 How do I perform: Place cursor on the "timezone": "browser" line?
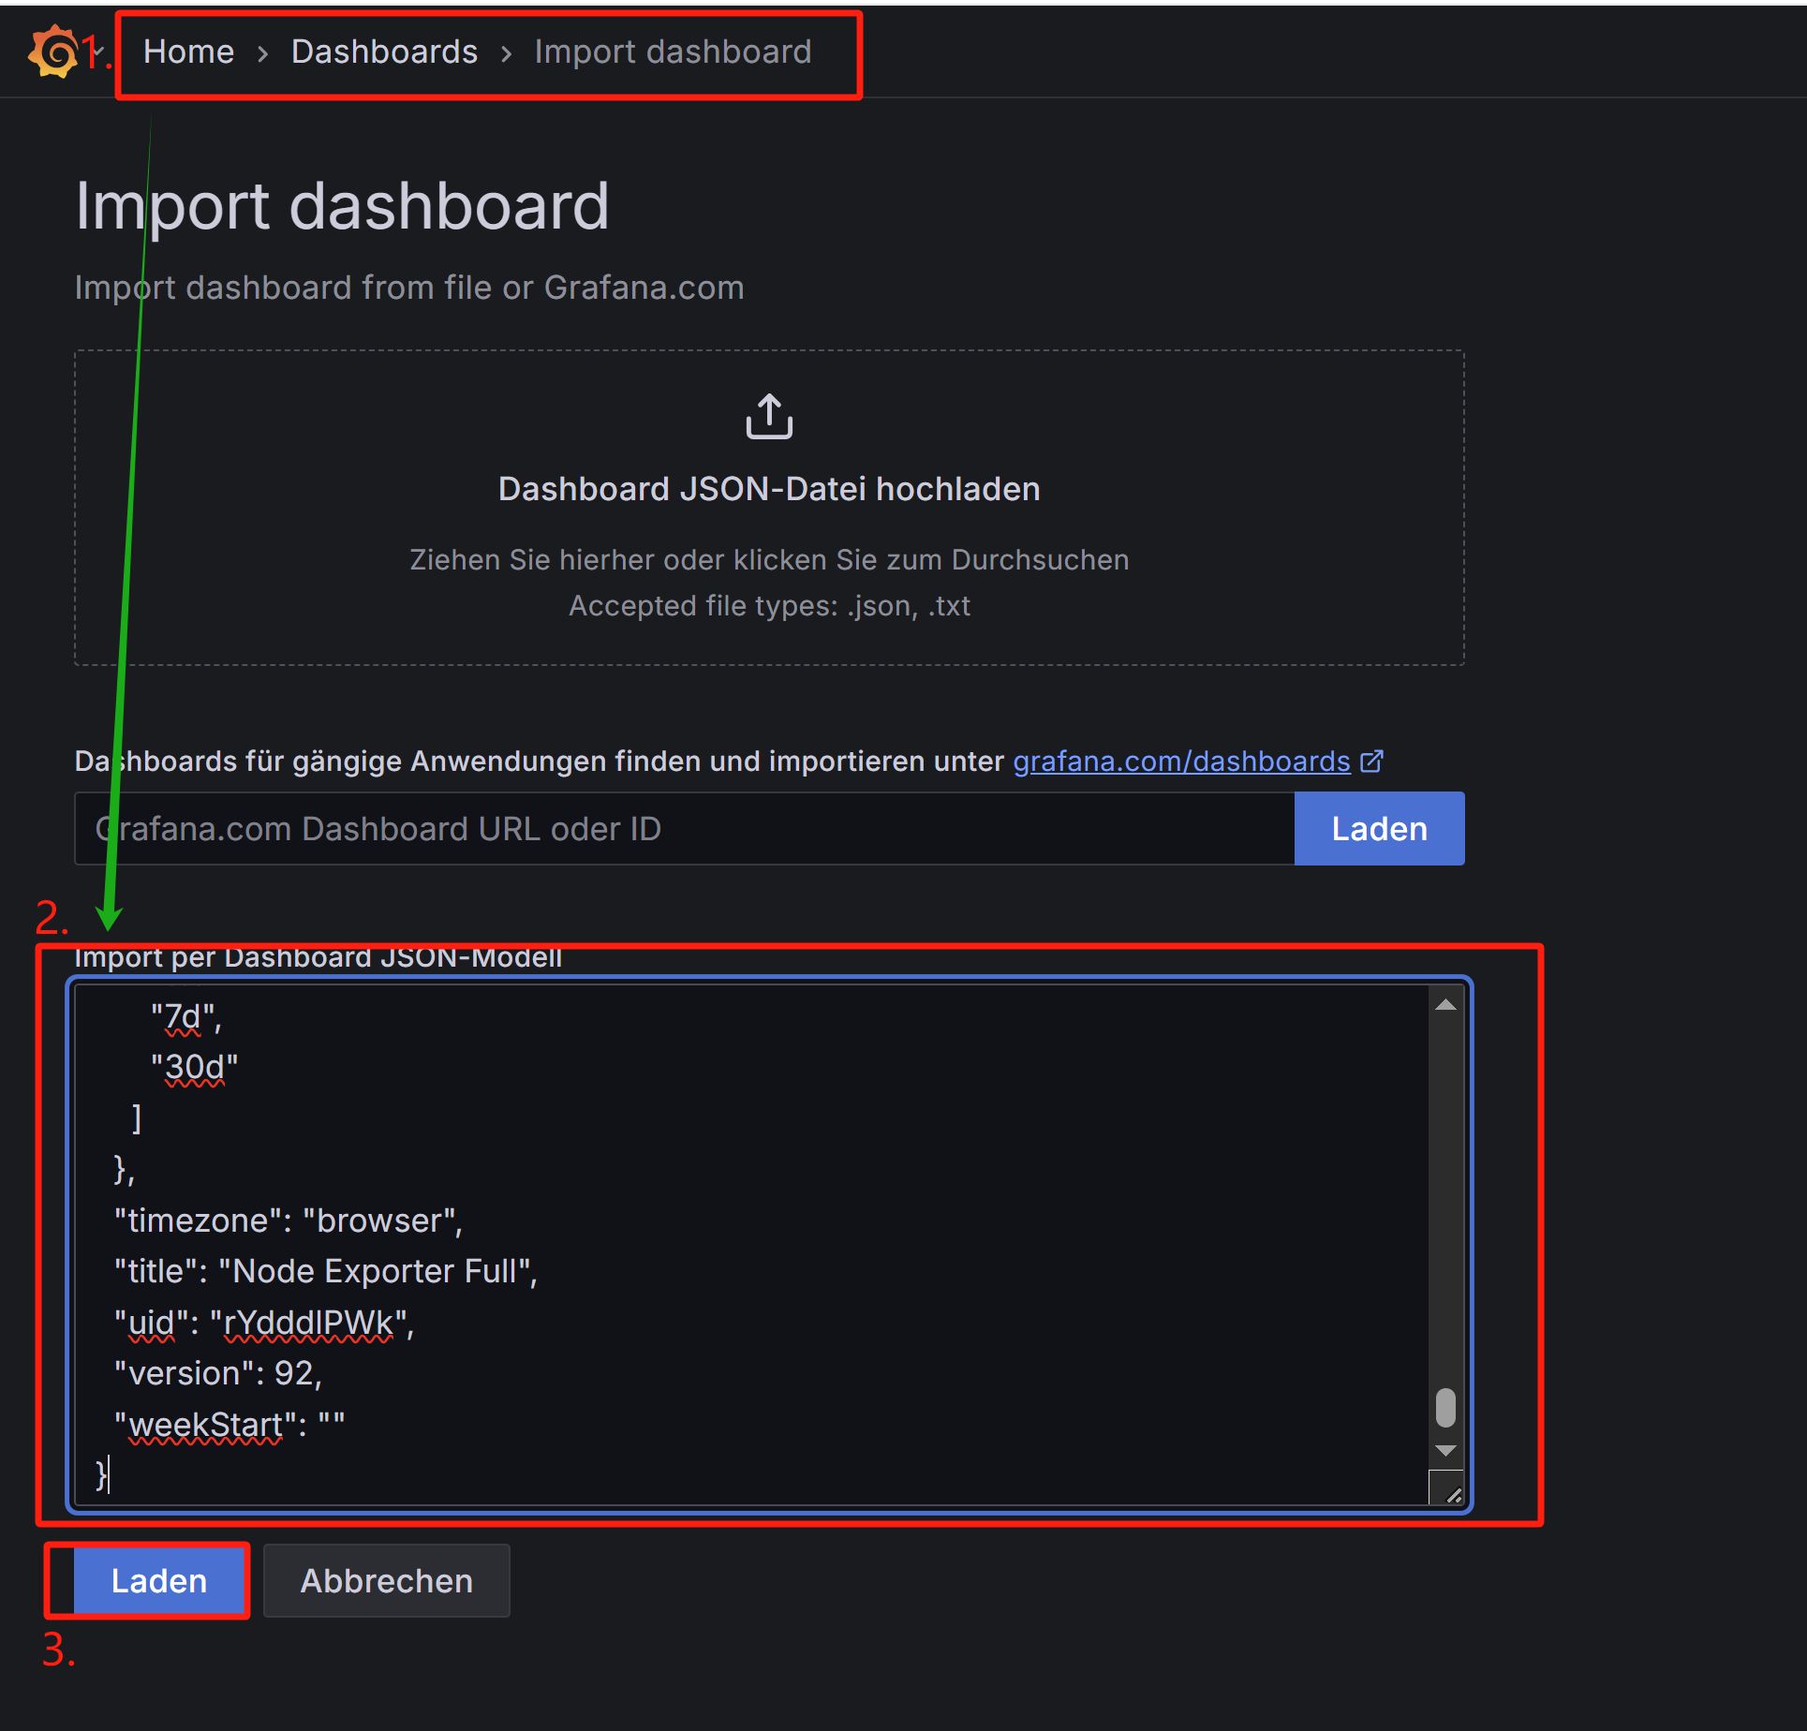pyautogui.click(x=288, y=1221)
